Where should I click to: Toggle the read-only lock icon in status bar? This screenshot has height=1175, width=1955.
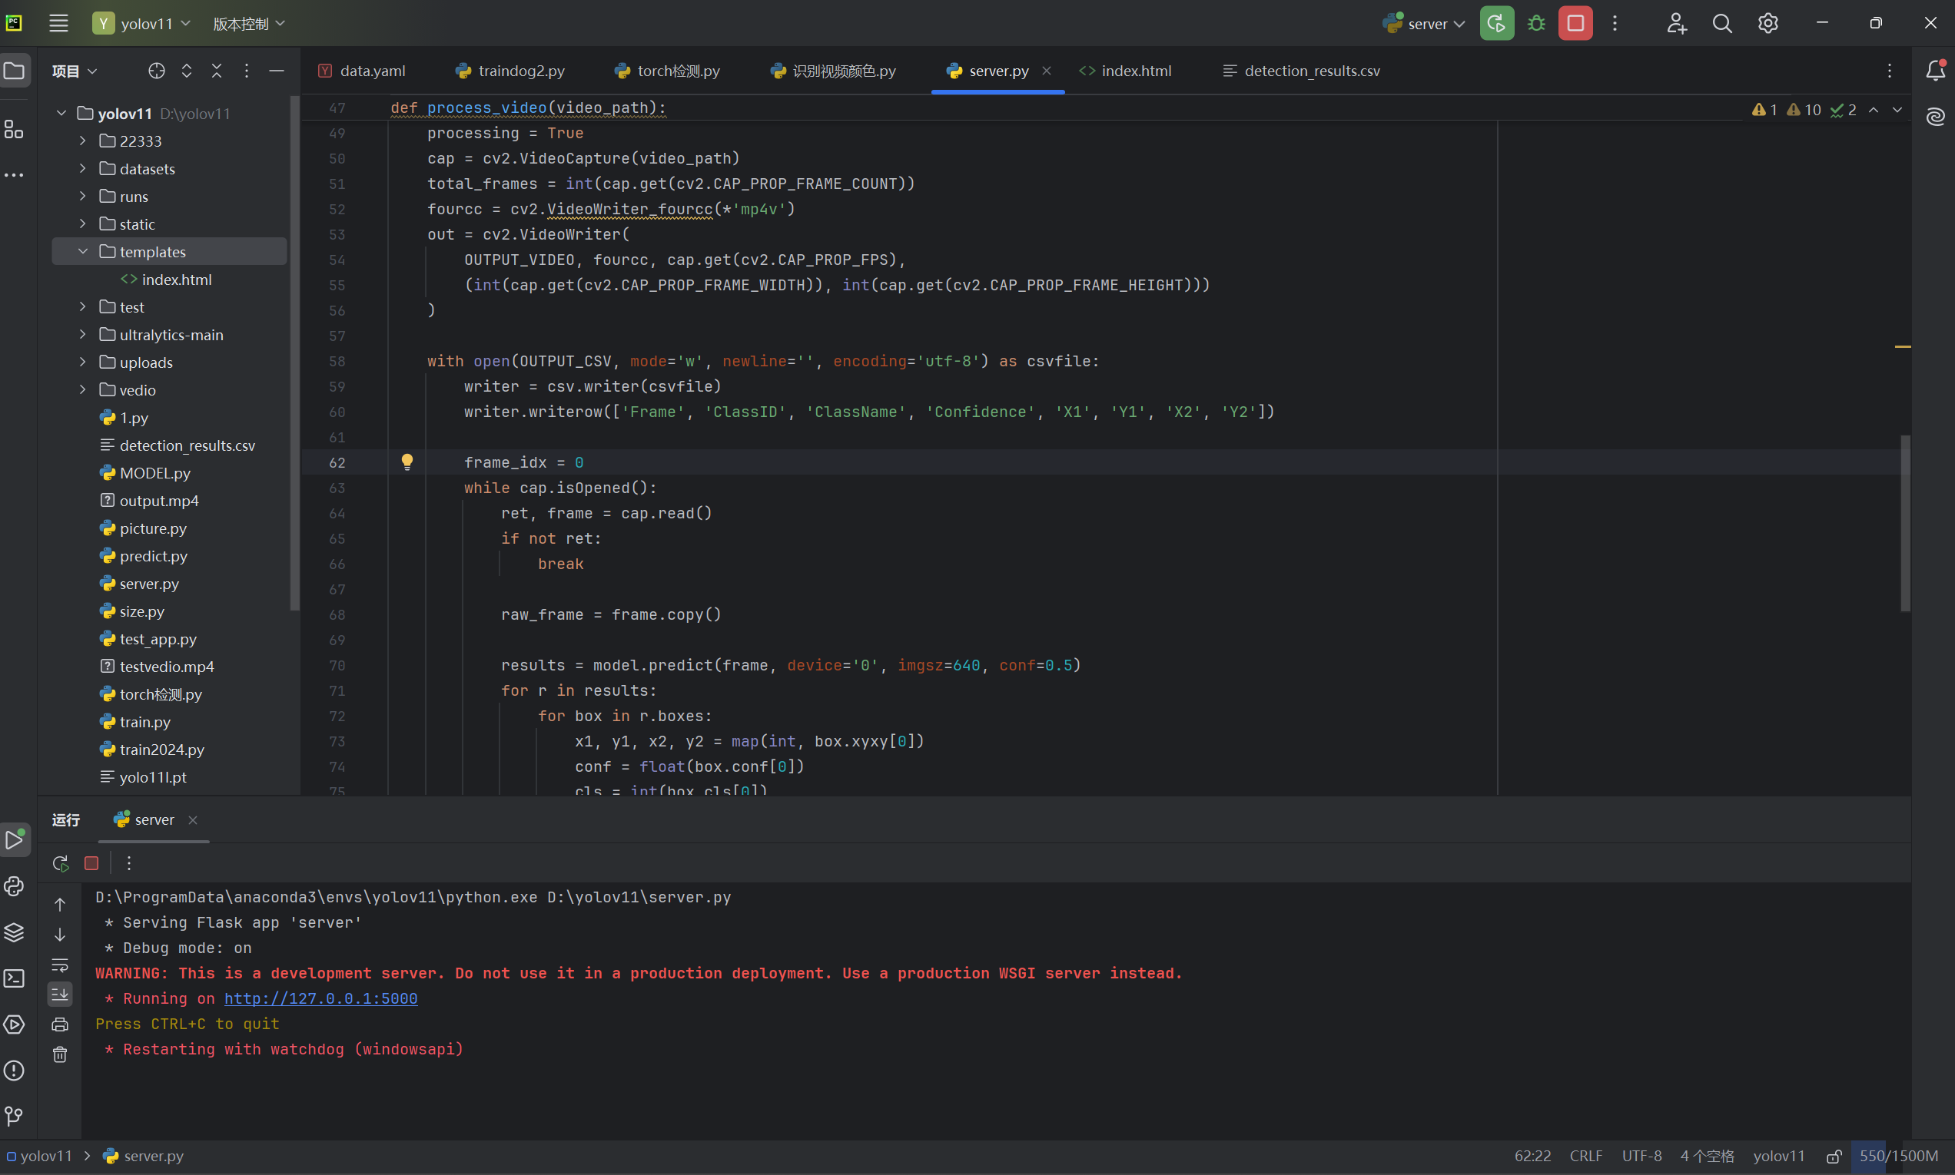coord(1834,1156)
